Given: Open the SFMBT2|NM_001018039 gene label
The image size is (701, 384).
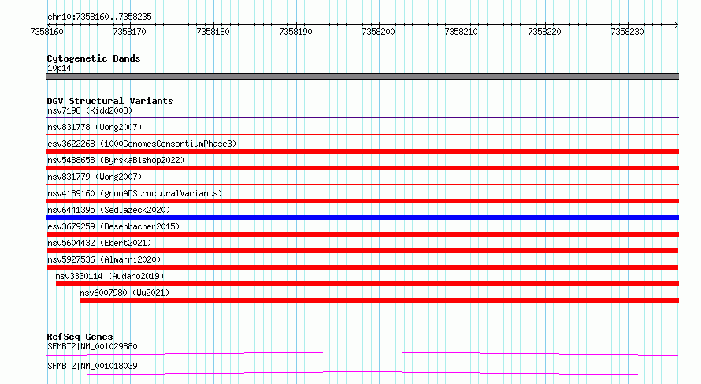Looking at the screenshot, I should pyautogui.click(x=92, y=366).
